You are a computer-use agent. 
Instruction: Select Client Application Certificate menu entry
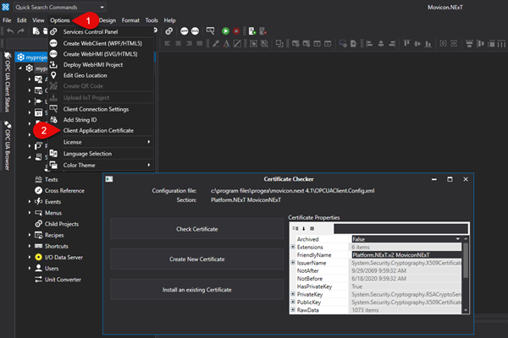click(x=98, y=131)
